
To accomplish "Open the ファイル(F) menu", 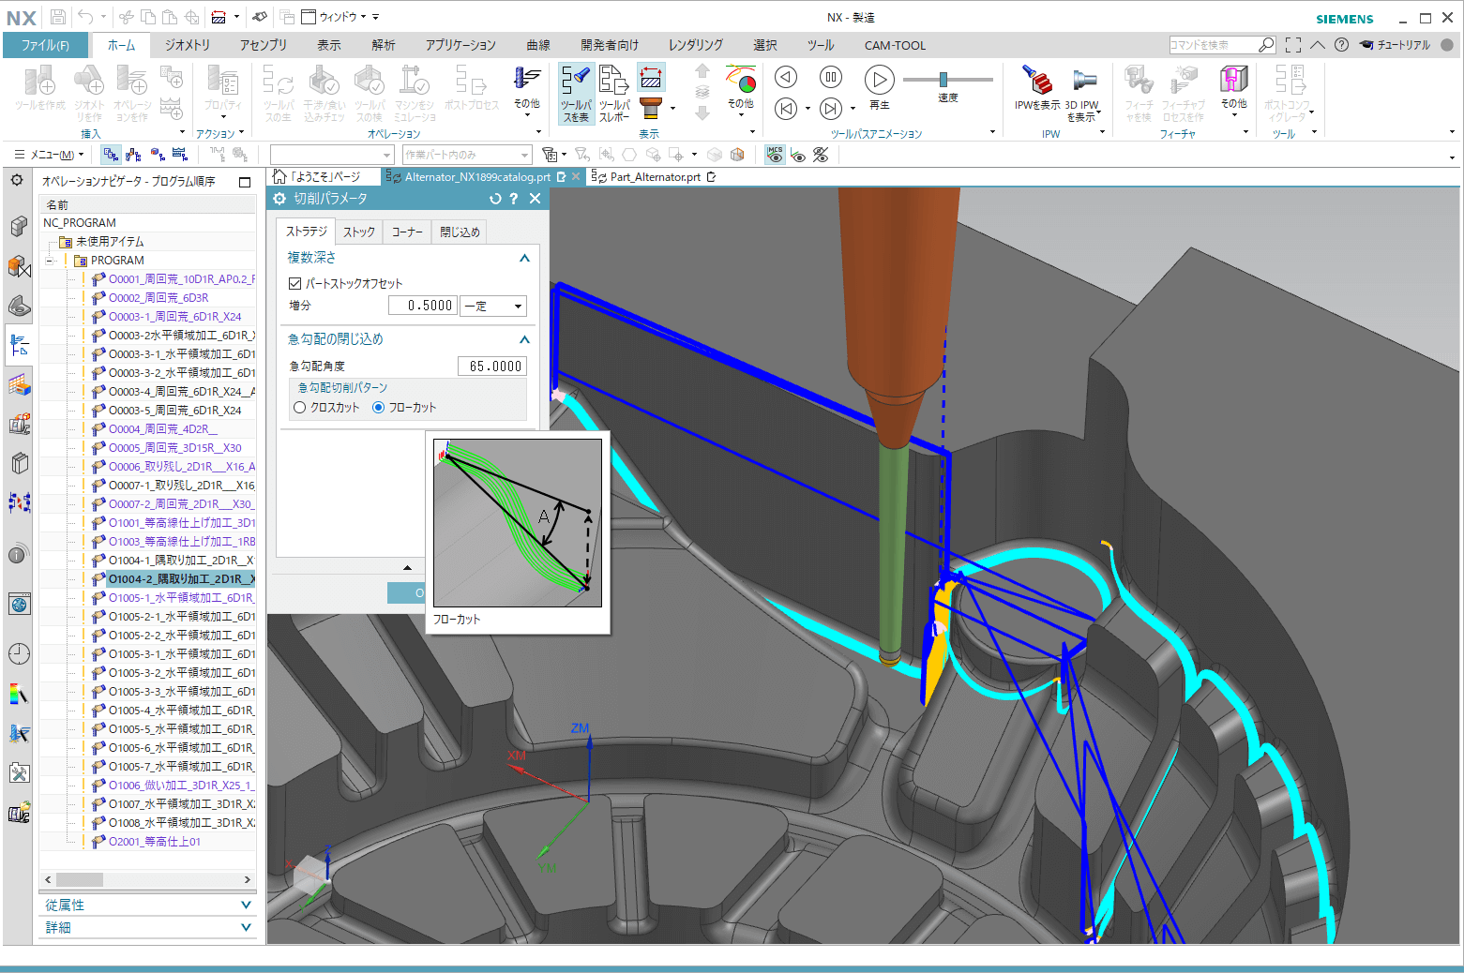I will coord(45,45).
